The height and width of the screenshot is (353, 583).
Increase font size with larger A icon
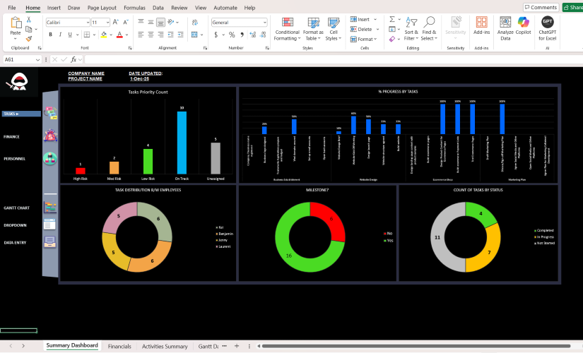coord(116,23)
